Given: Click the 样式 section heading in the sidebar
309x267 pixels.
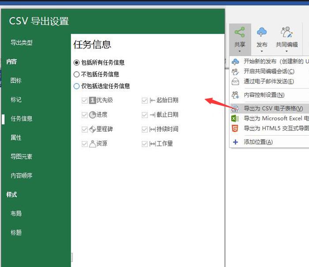Looking at the screenshot, I should [x=11, y=195].
